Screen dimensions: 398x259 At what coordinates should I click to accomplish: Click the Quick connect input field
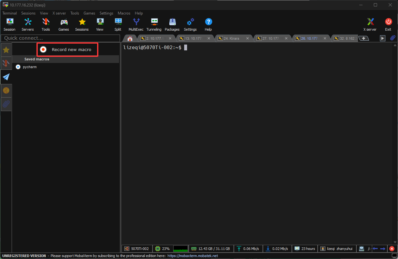60,38
